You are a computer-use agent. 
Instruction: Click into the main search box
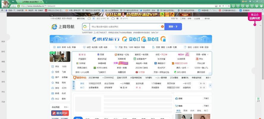pyautogui.click(x=125, y=27)
